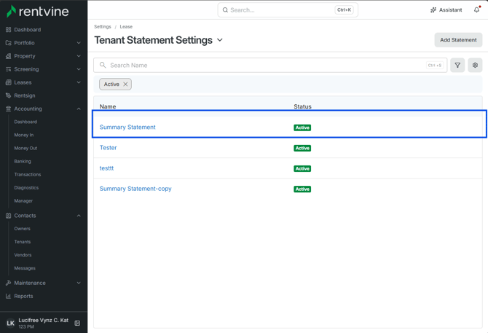This screenshot has width=488, height=333.
Task: Click the Contacts icon in sidebar
Action: pyautogui.click(x=9, y=216)
